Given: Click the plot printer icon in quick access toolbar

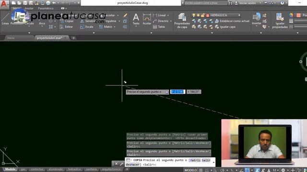Looking at the screenshot, I should coord(48,3).
